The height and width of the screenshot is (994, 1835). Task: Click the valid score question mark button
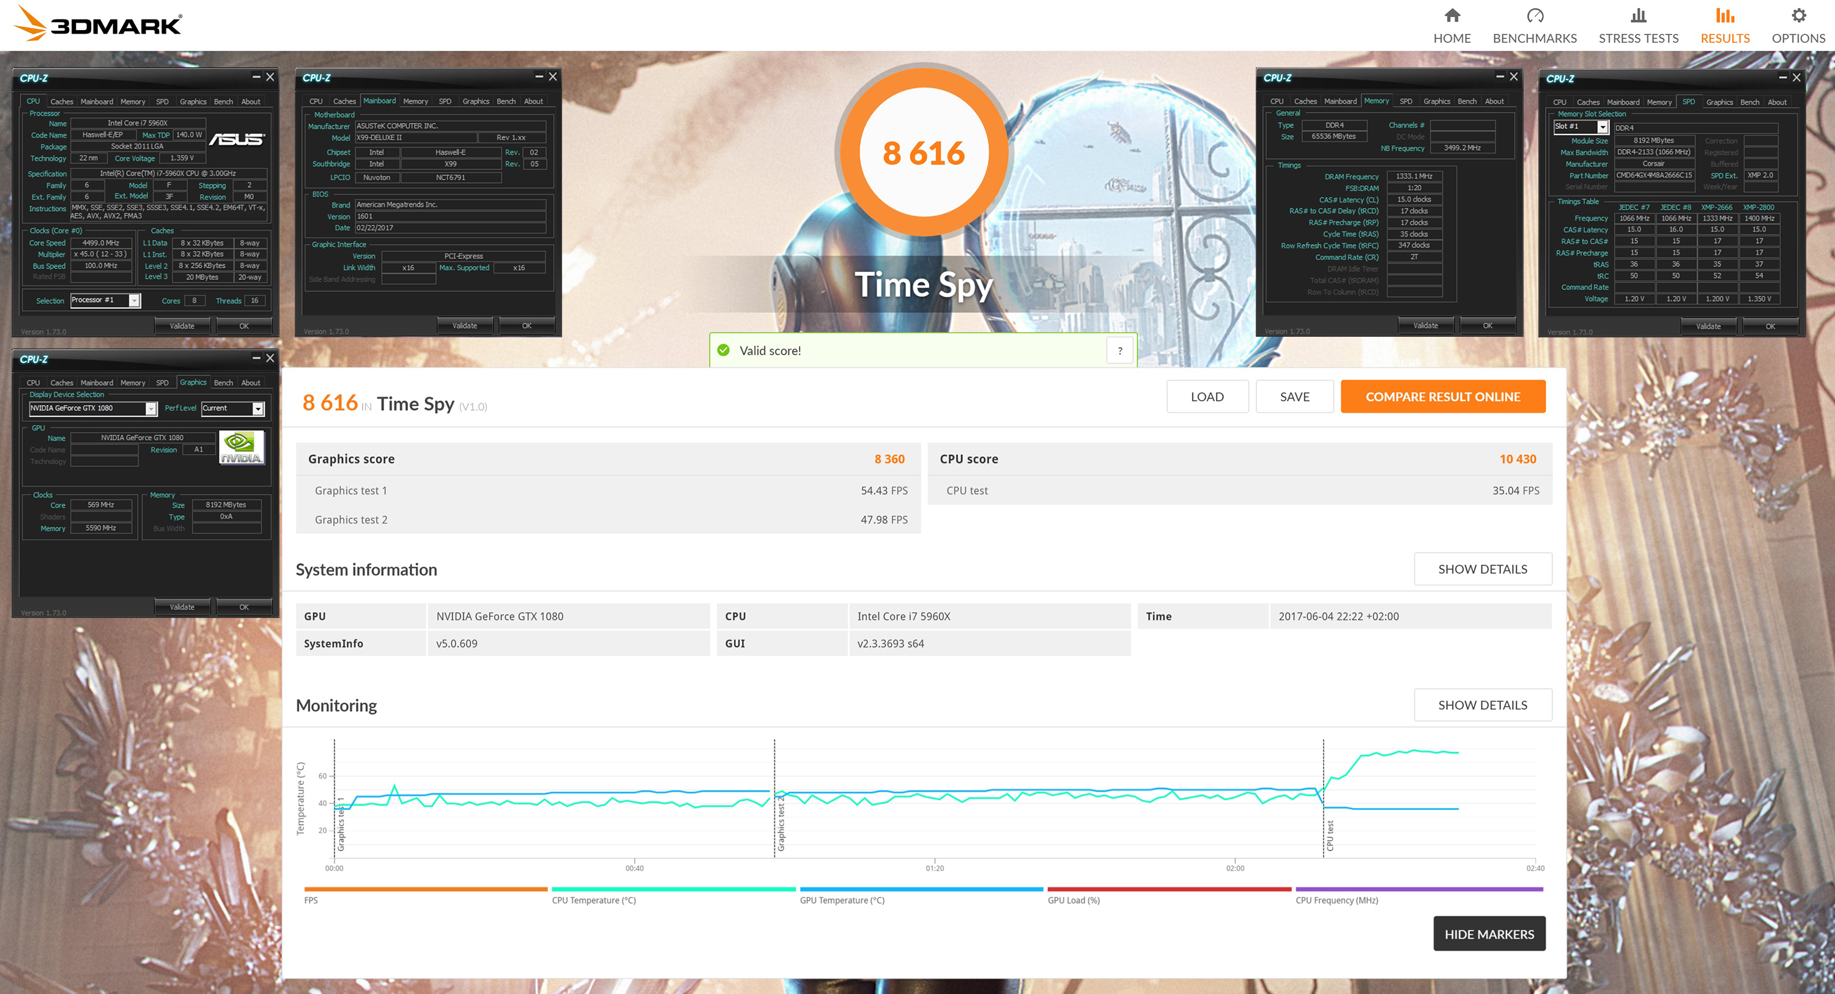coord(1120,350)
